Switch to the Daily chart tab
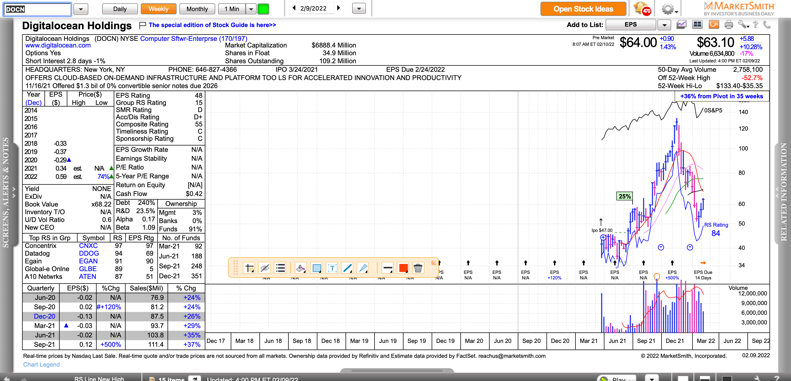 [120, 9]
